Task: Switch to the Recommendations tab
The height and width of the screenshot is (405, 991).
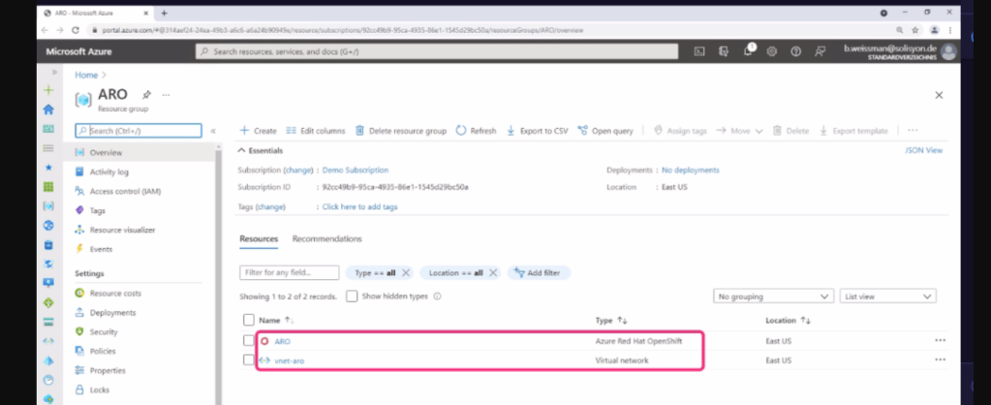Action: click(326, 238)
